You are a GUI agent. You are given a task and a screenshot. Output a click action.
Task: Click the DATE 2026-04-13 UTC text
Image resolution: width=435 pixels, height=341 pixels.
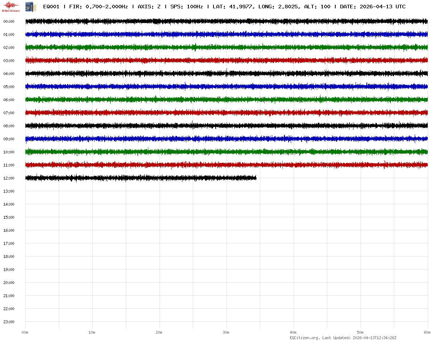pos(373,7)
